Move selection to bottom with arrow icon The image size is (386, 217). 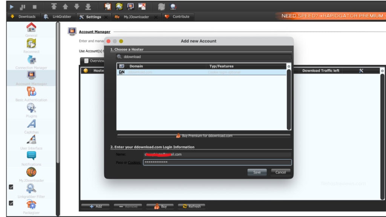pos(88,7)
